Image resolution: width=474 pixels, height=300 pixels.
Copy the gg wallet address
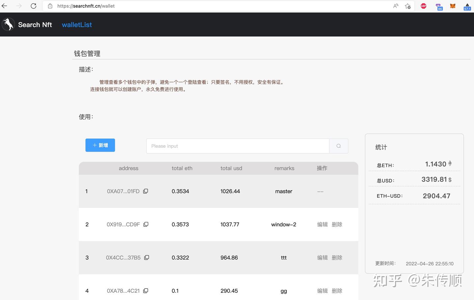point(145,290)
